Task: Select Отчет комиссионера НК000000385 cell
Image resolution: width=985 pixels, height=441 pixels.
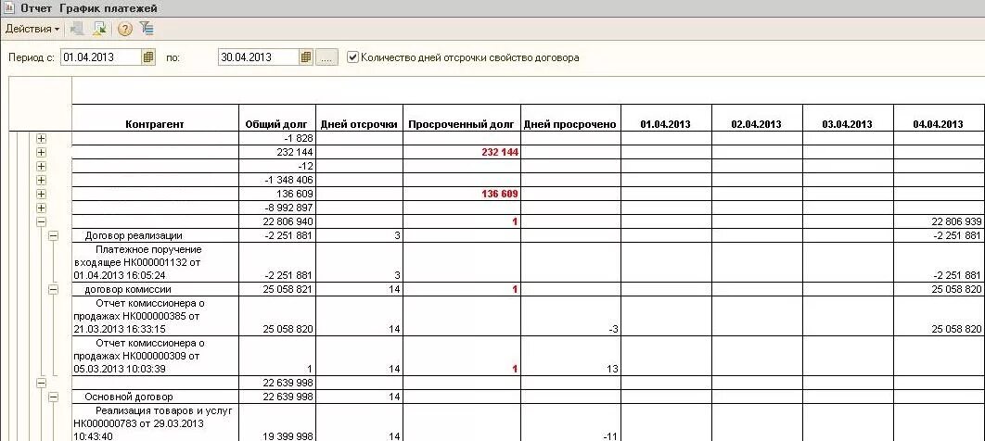Action: [x=155, y=316]
